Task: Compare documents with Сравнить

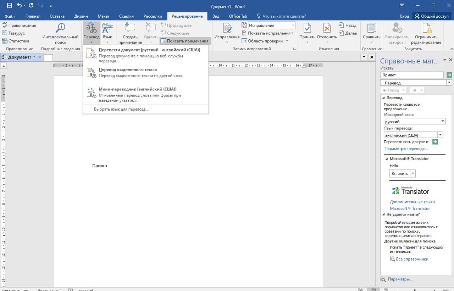Action: tap(371, 34)
